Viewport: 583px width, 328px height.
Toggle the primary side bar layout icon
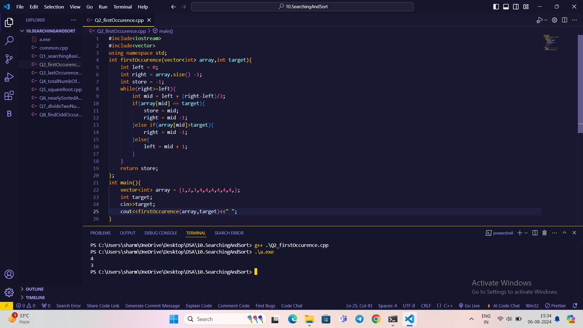point(496,7)
